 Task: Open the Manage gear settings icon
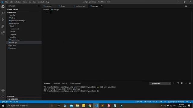[3, 97]
